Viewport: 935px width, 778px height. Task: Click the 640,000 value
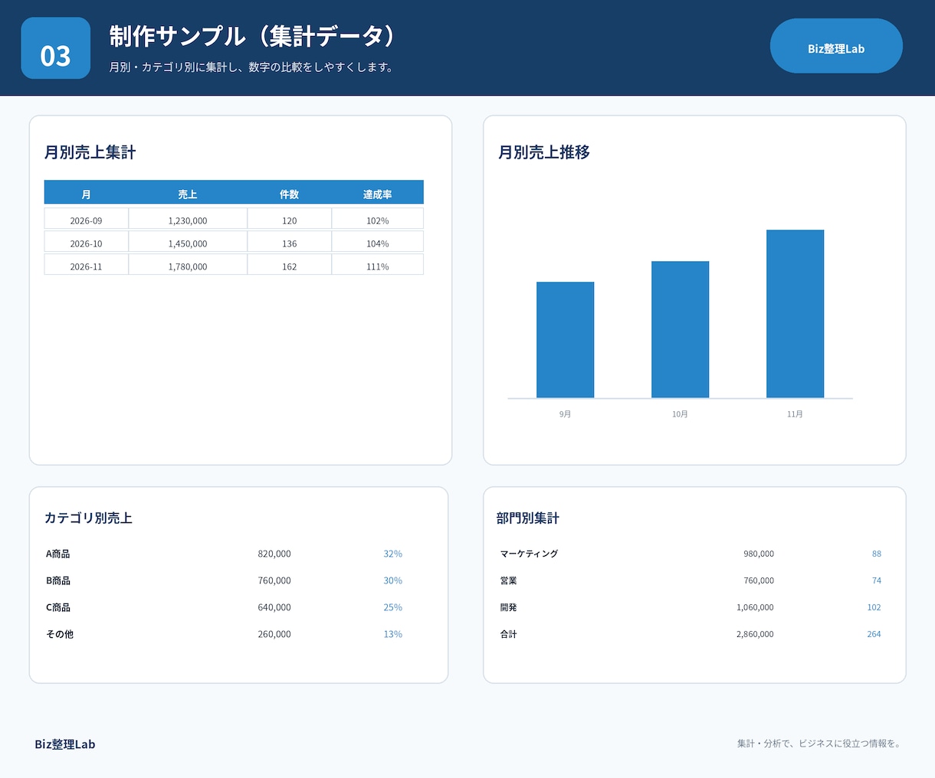tap(274, 607)
